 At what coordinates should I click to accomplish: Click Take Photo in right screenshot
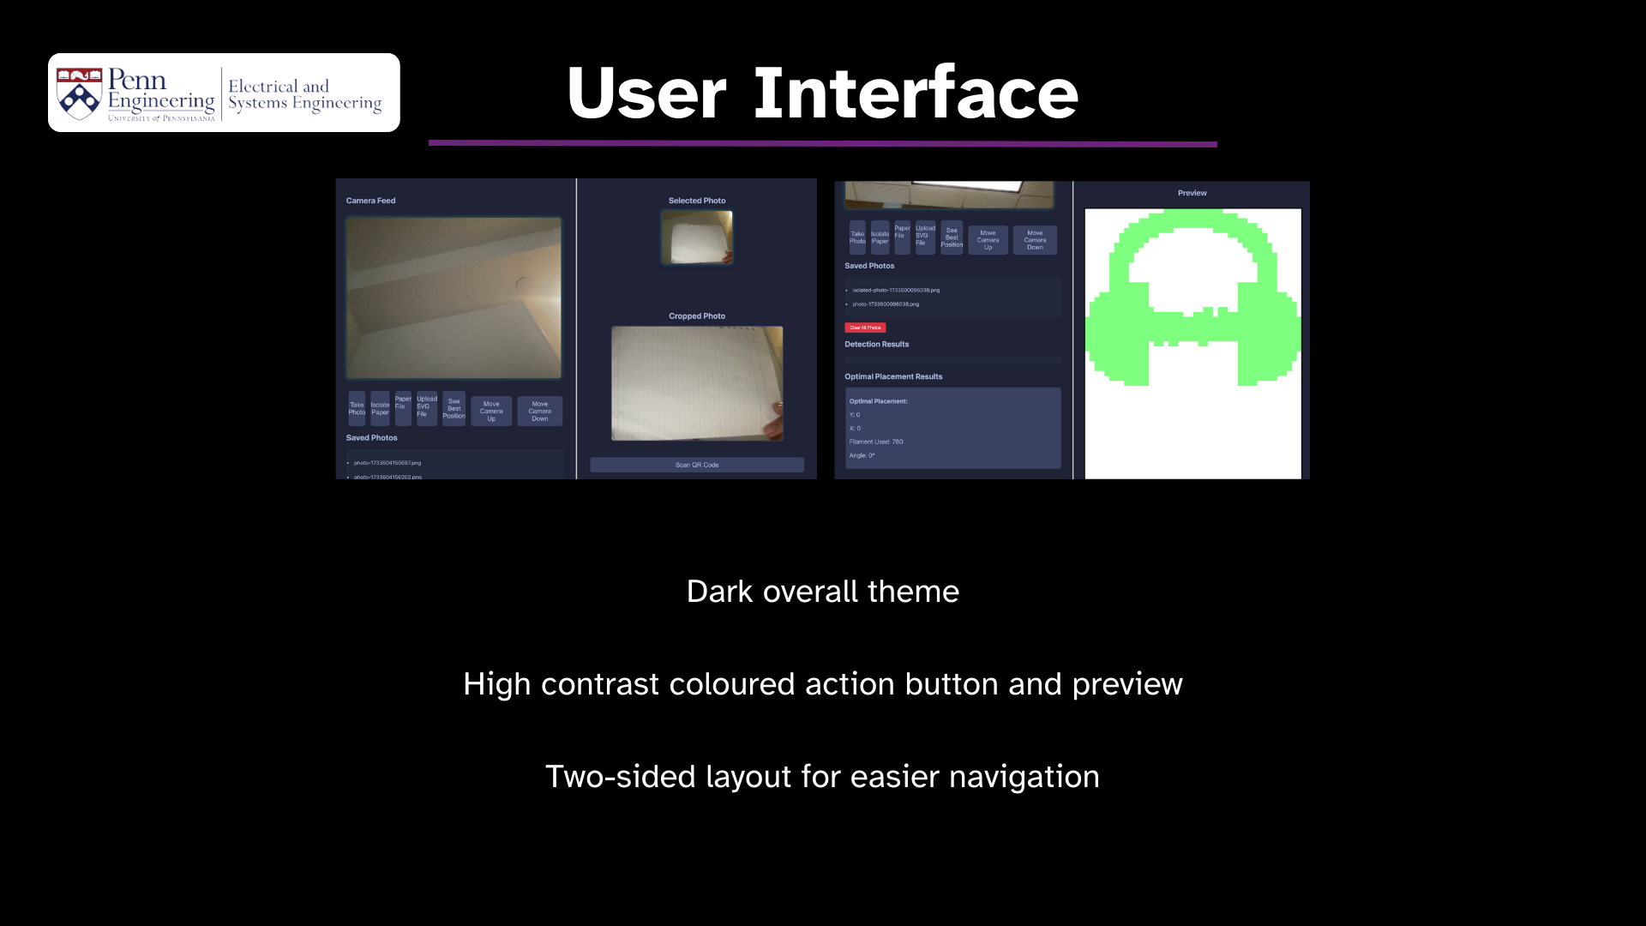[857, 238]
